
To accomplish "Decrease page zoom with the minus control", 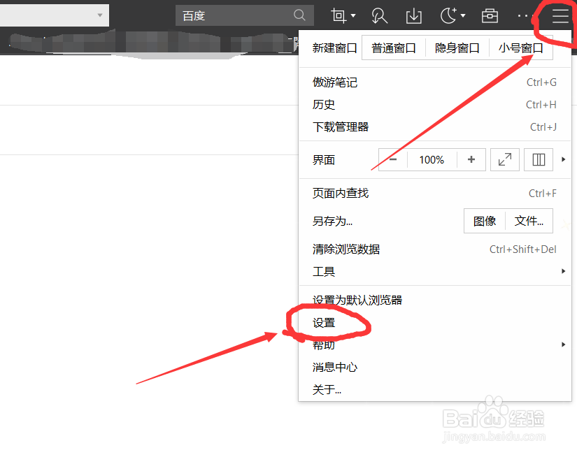I will pyautogui.click(x=392, y=159).
